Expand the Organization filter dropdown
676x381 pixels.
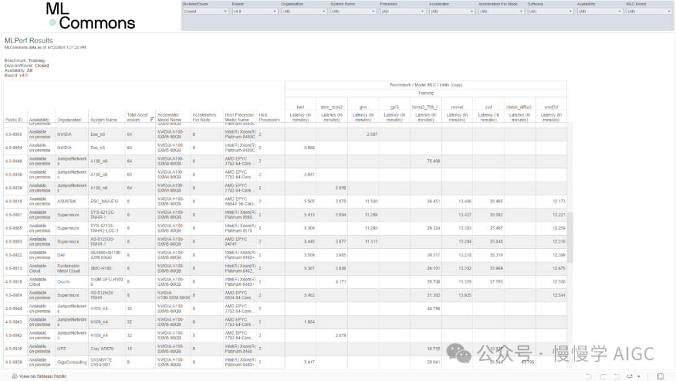tap(304, 11)
